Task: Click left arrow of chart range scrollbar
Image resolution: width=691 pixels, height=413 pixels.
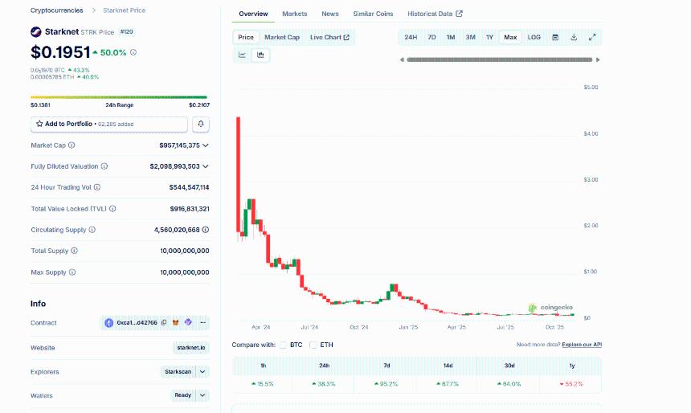Action: pos(402,59)
